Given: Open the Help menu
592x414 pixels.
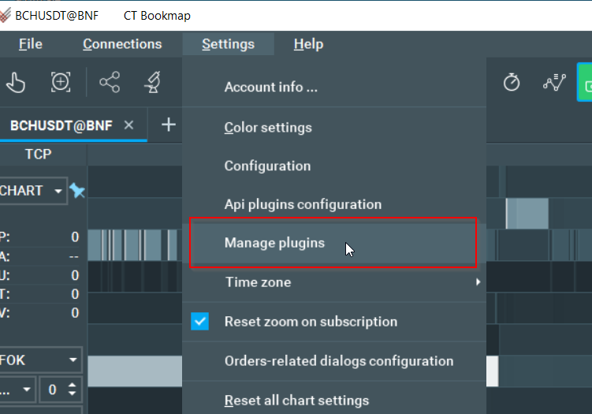Looking at the screenshot, I should (308, 44).
